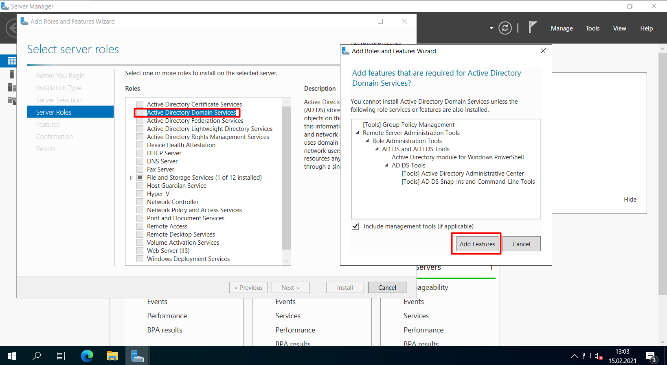Open the Manage menu
The width and height of the screenshot is (667, 365).
562,28
